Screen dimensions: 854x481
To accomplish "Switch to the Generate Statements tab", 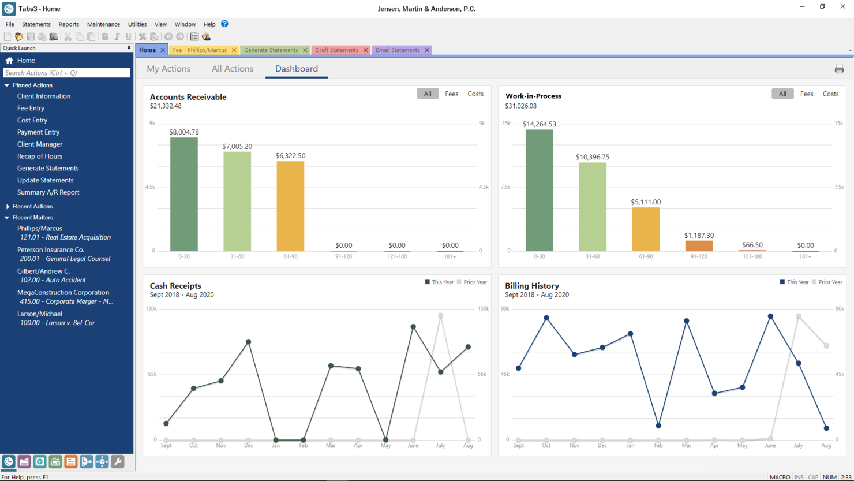I will [x=271, y=50].
